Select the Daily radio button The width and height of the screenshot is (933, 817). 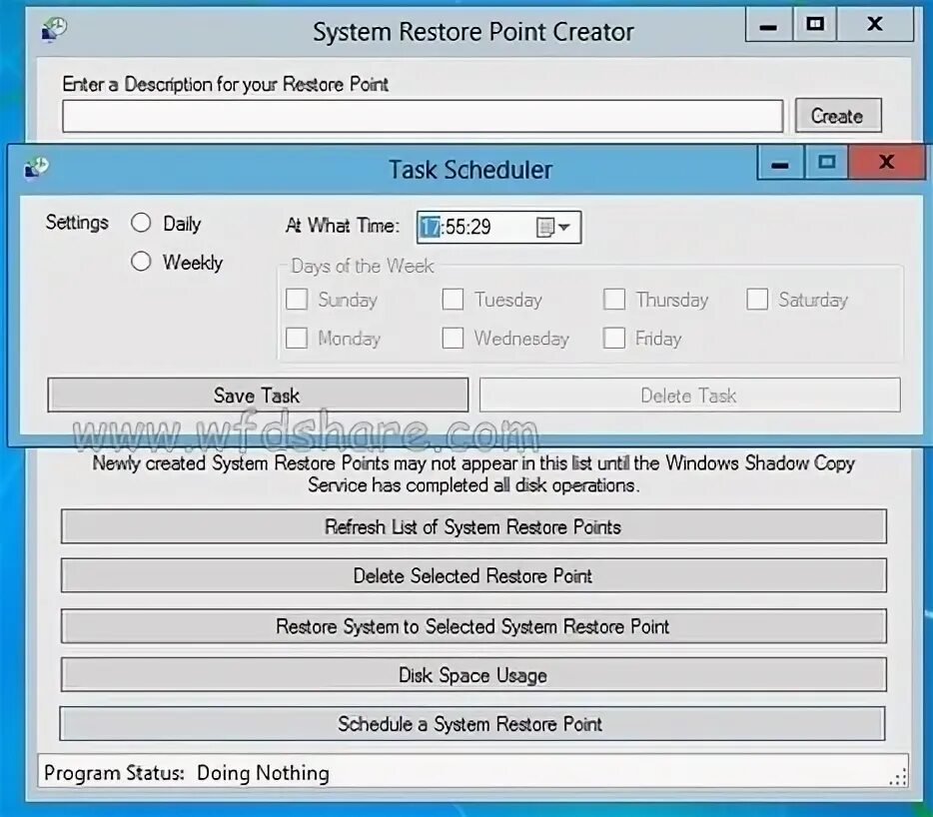[141, 223]
